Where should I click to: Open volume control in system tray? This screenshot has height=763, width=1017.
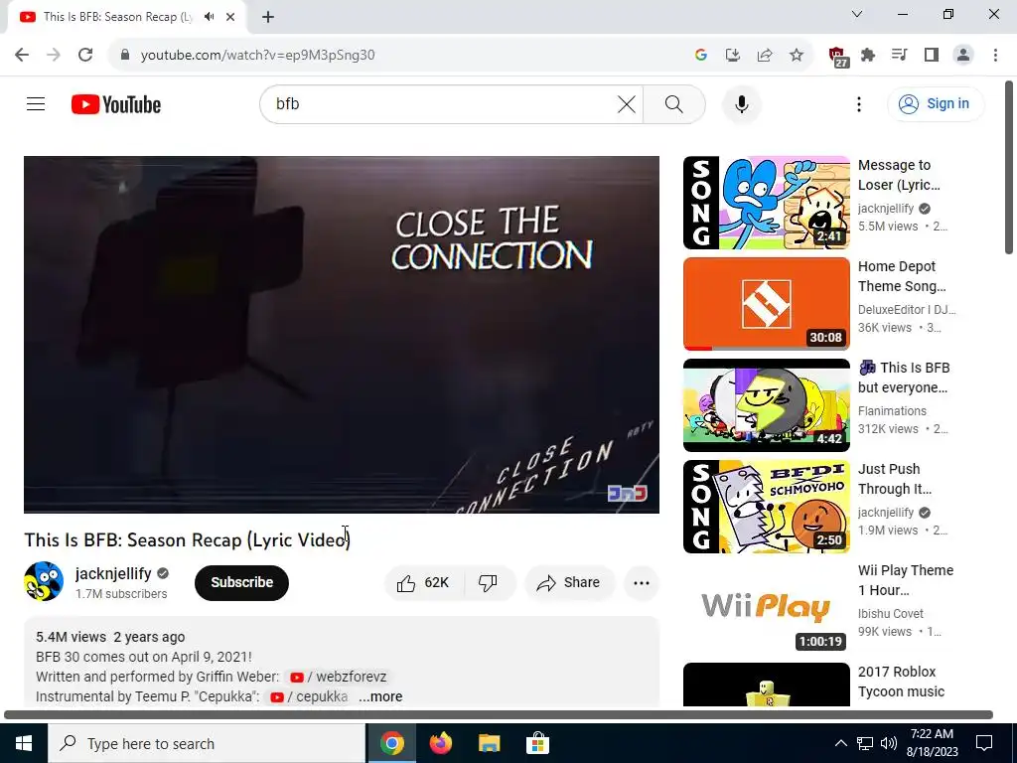[889, 743]
